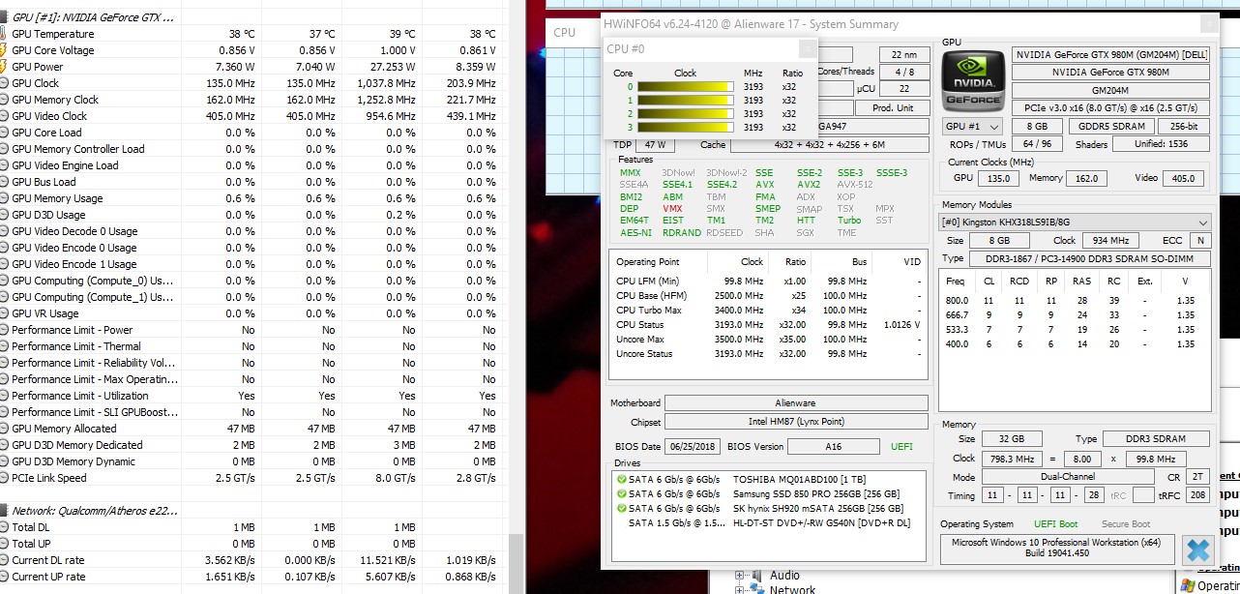Open the Kingston memory module dropdown
This screenshot has height=594, width=1240.
point(1076,222)
